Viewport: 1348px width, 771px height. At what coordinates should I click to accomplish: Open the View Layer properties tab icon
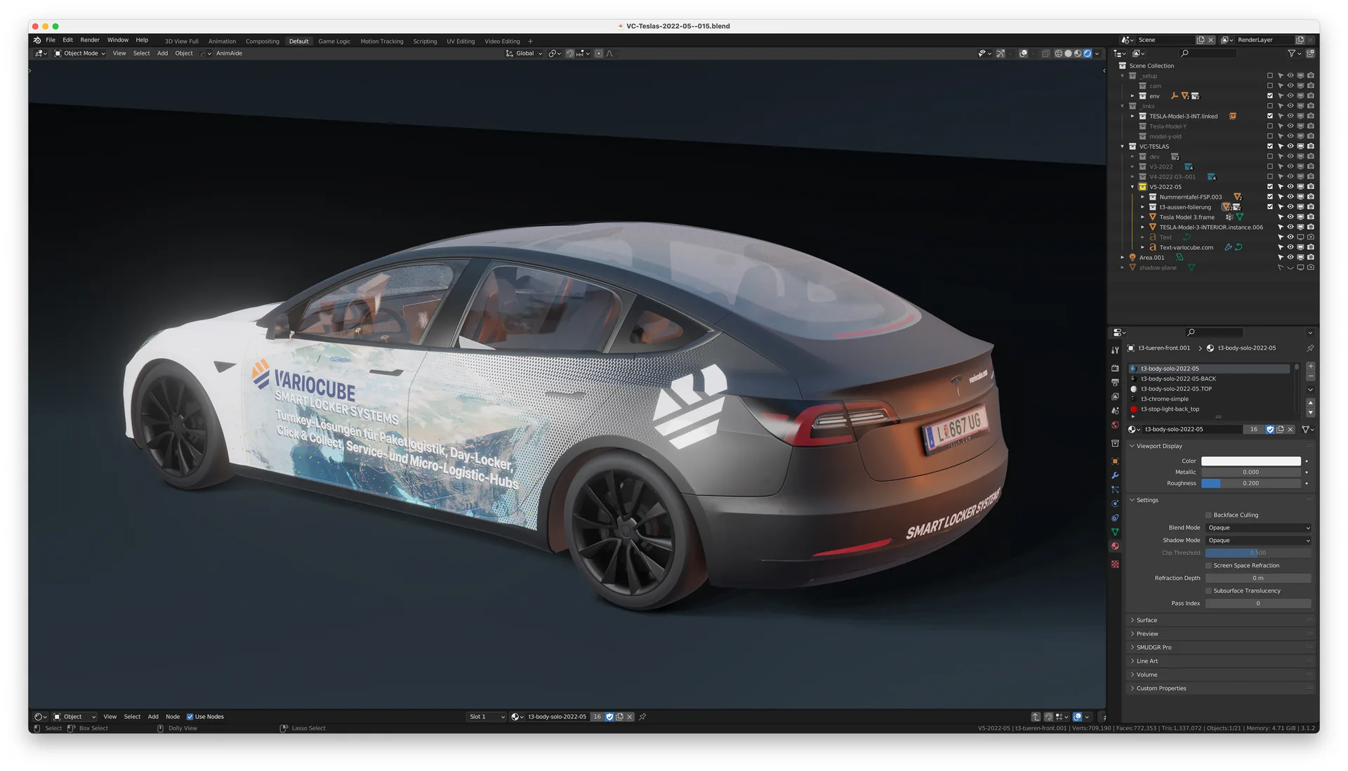1115,397
